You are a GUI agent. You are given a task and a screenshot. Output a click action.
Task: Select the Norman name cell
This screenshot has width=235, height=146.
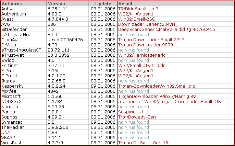10,106
